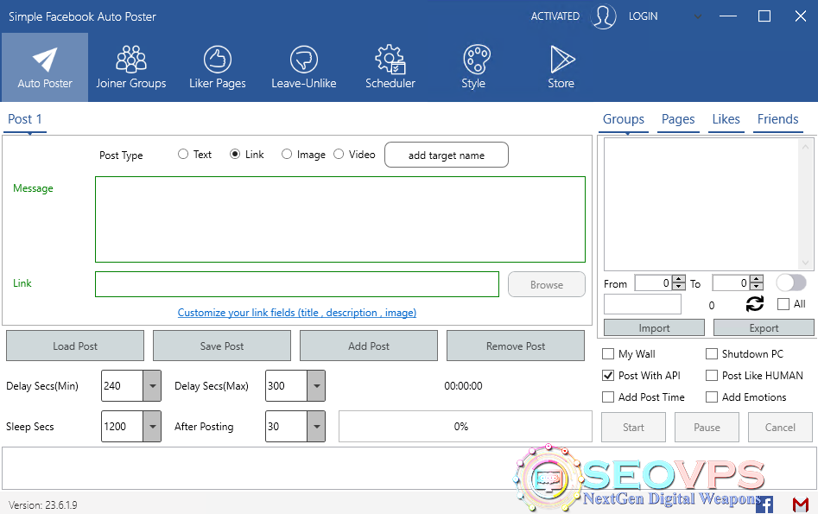
Task: Decrease the To value stepper
Action: pyautogui.click(x=757, y=287)
